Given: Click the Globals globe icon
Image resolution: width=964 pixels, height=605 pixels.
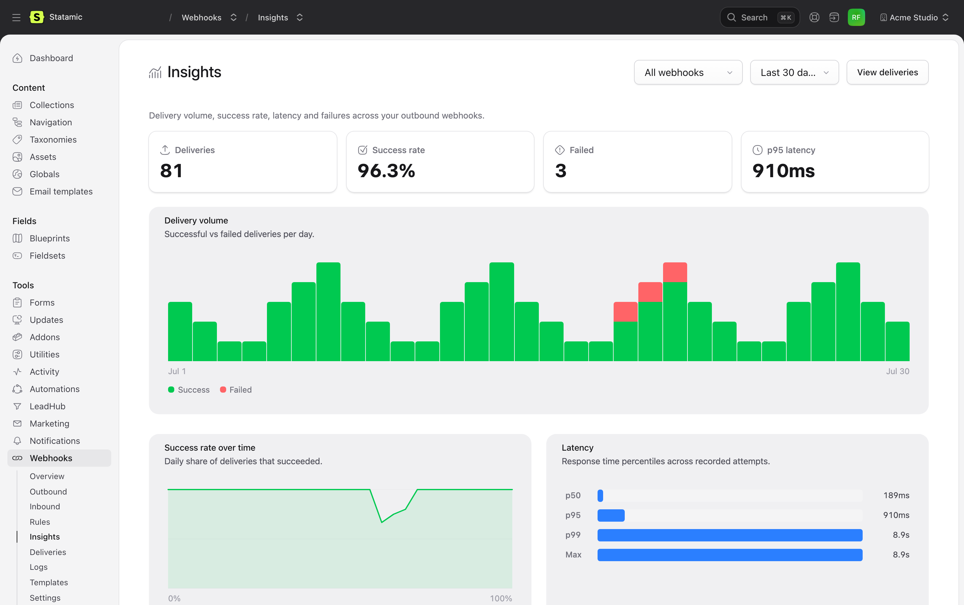Looking at the screenshot, I should click(17, 174).
